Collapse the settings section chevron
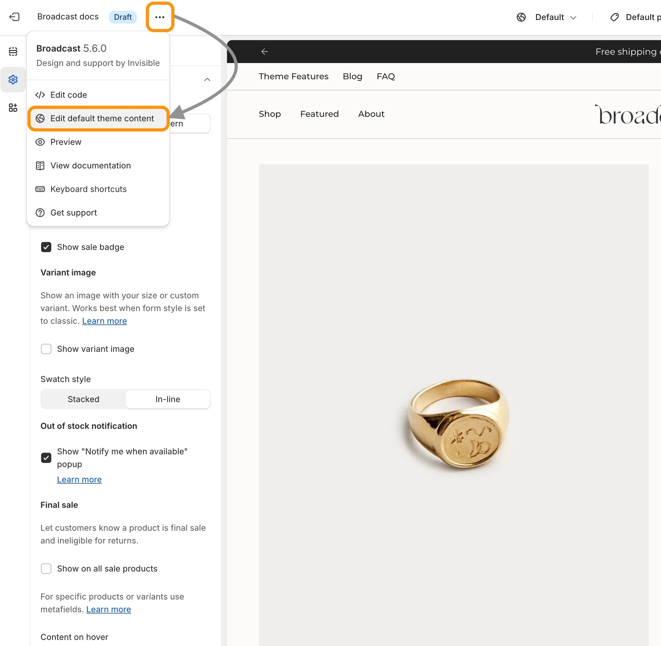This screenshot has width=661, height=646. [207, 80]
